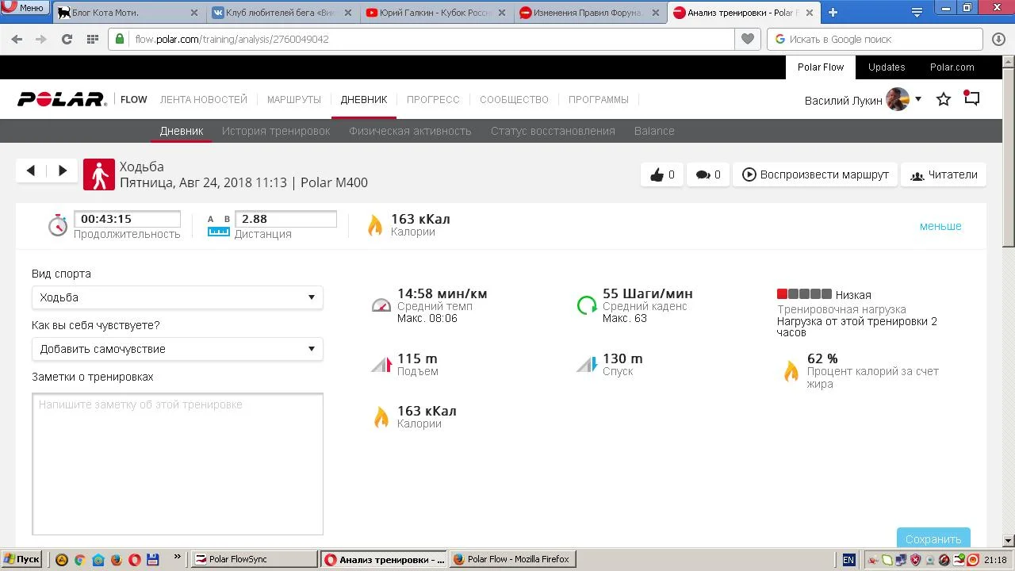Click the Сохранить button

(933, 538)
